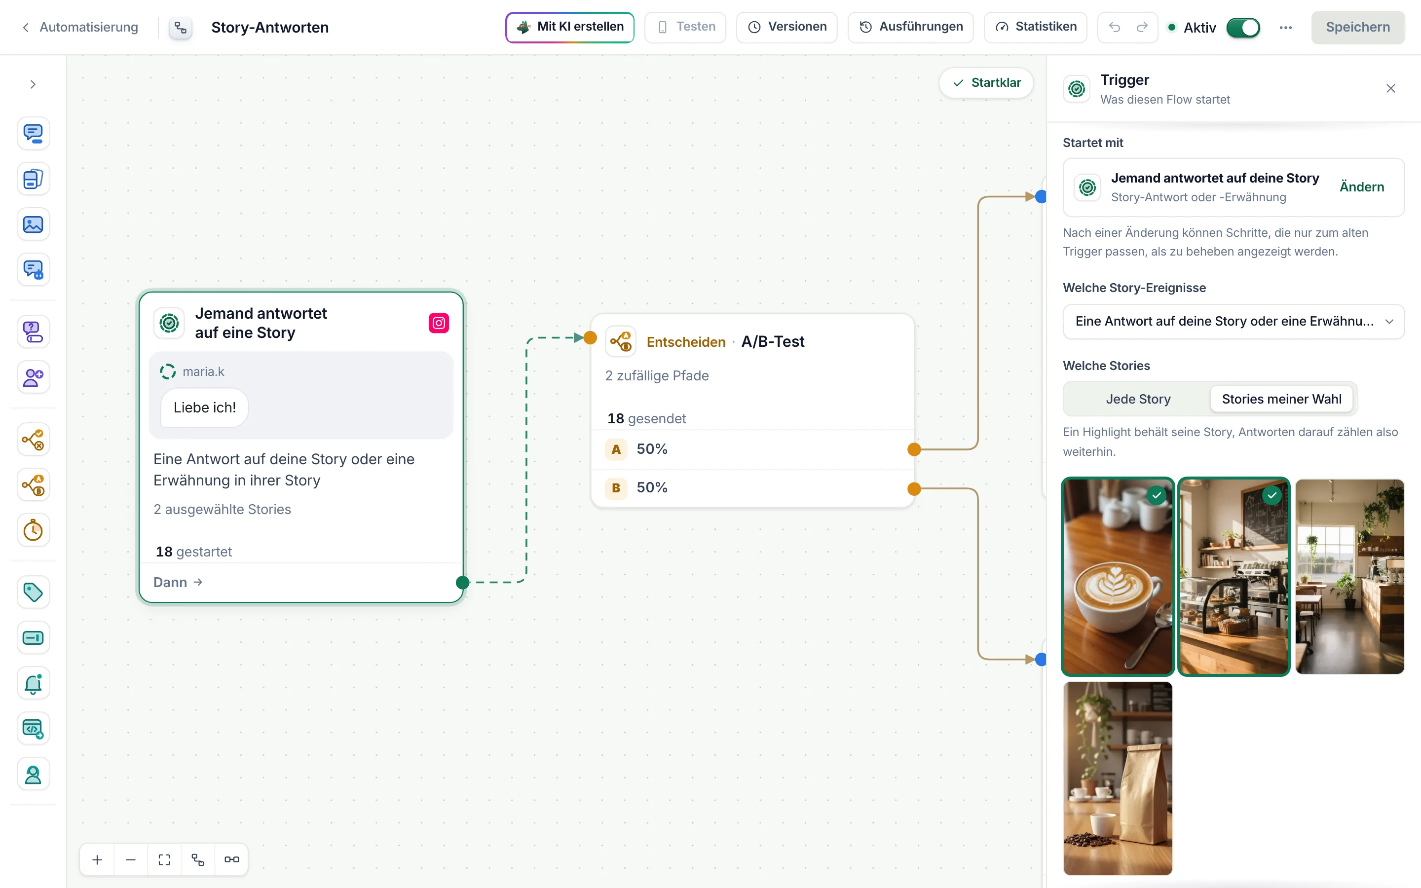The width and height of the screenshot is (1421, 888).
Task: Toggle the Aktiv switch off
Action: (1243, 28)
